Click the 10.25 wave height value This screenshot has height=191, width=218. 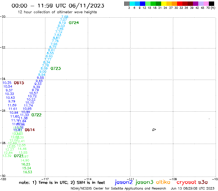[x=7, y=83]
